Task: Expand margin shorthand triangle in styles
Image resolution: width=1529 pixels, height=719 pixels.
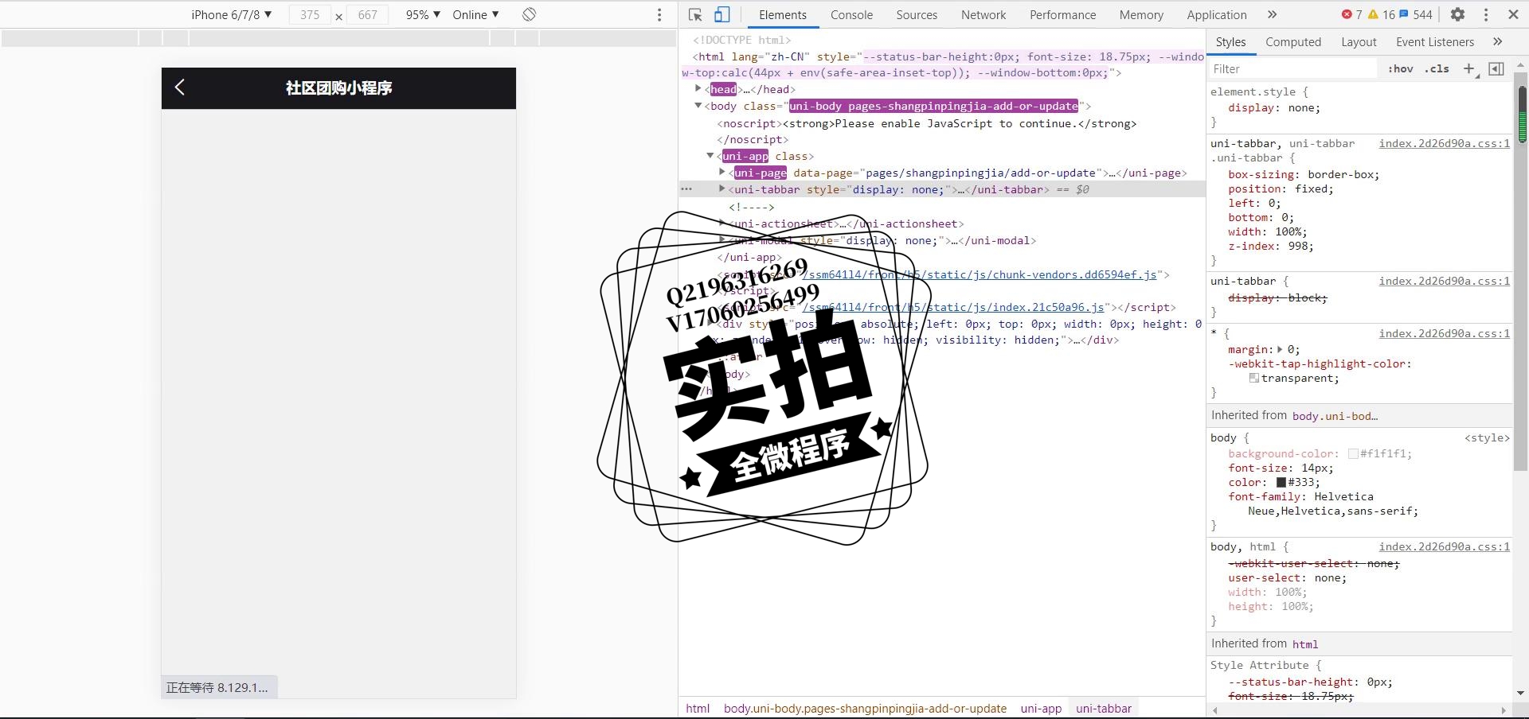Action: [x=1280, y=349]
